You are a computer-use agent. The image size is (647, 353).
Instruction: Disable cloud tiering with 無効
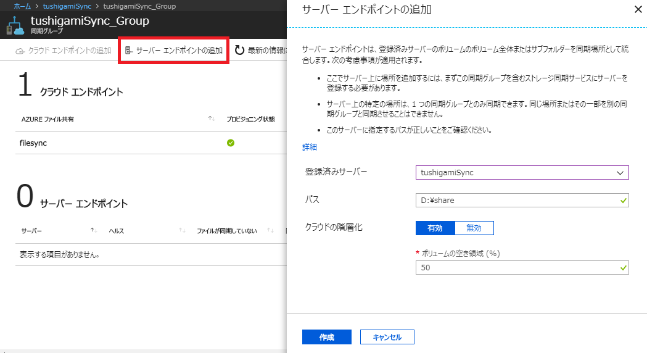pos(474,228)
